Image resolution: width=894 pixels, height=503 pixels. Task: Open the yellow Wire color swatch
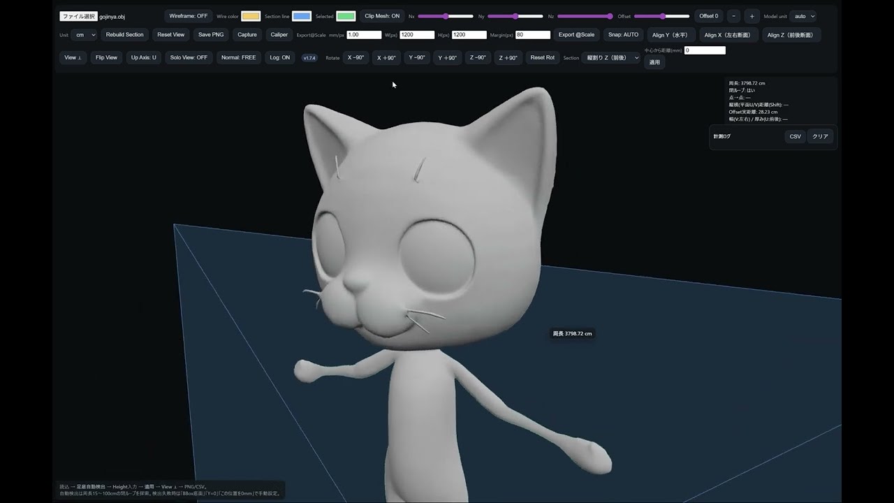251,16
